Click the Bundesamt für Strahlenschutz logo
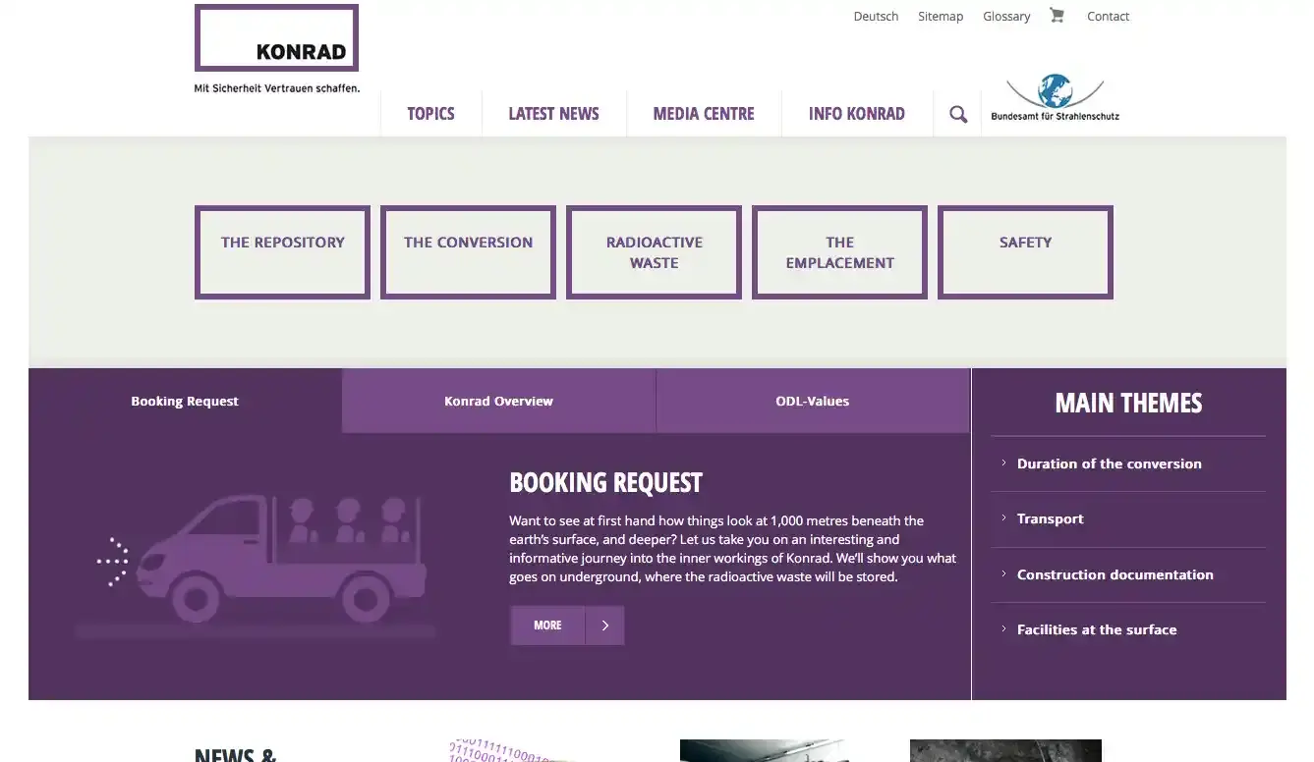Image resolution: width=1314 pixels, height=762 pixels. [1055, 99]
